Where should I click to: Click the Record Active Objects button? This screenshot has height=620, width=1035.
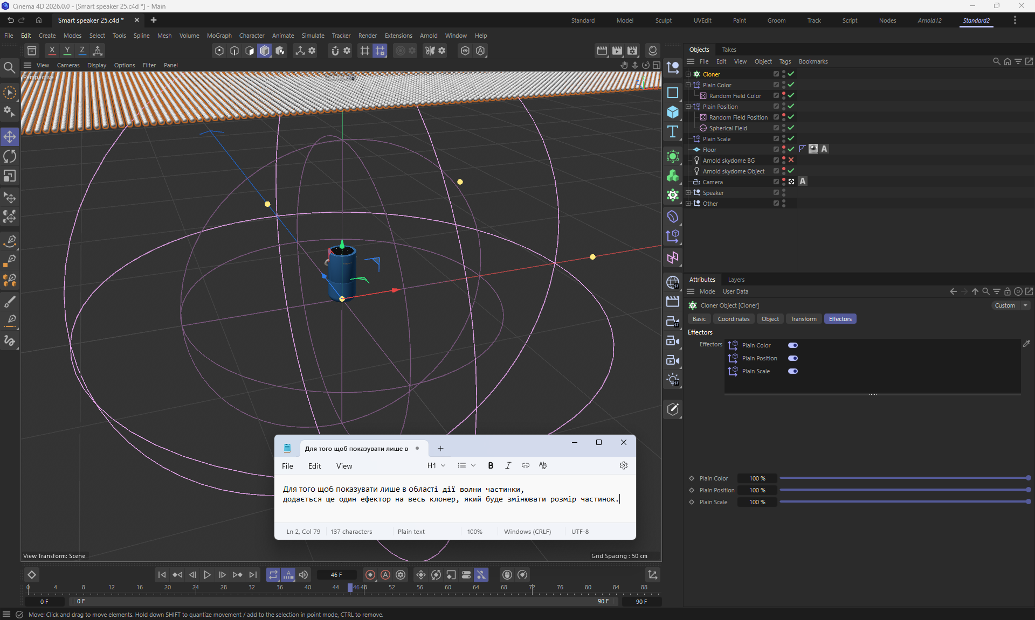(370, 575)
